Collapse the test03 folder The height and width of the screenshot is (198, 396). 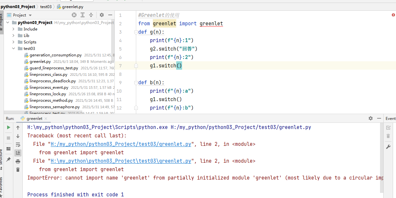pos(13,49)
